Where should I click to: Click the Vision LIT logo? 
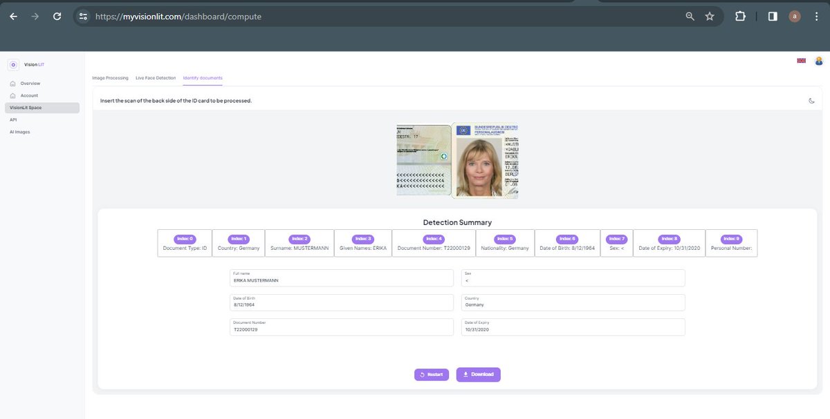[25, 65]
